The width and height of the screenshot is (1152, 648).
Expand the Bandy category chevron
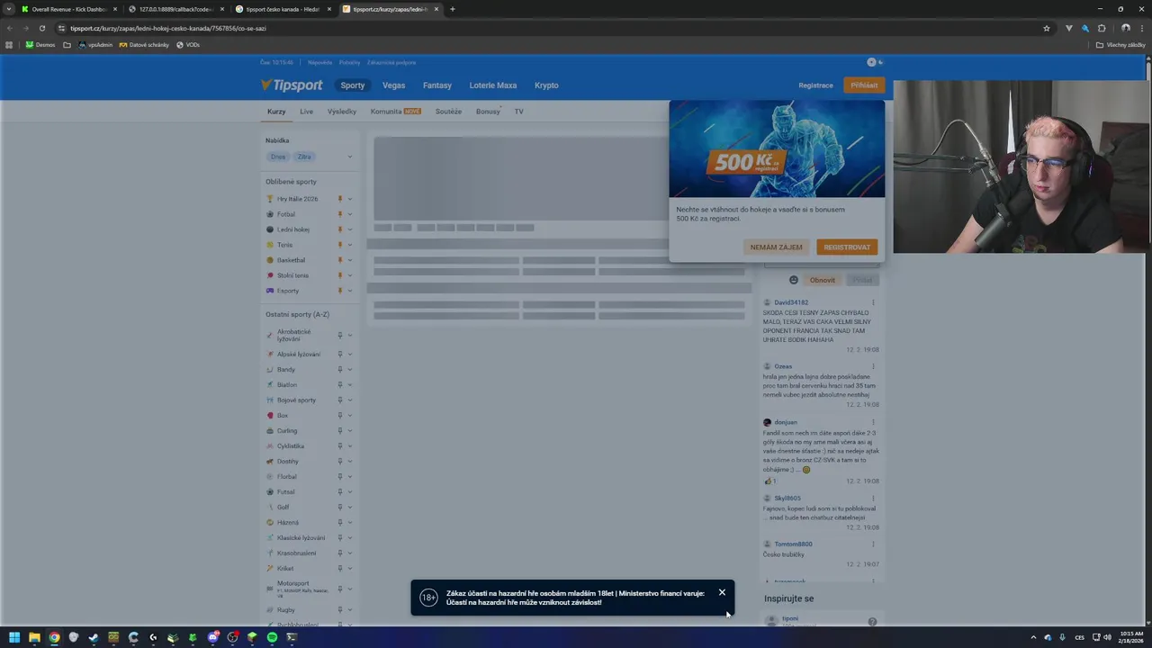350,370
